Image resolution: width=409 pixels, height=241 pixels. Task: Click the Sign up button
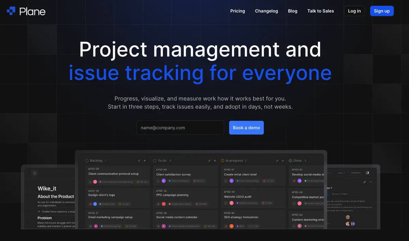tap(382, 11)
